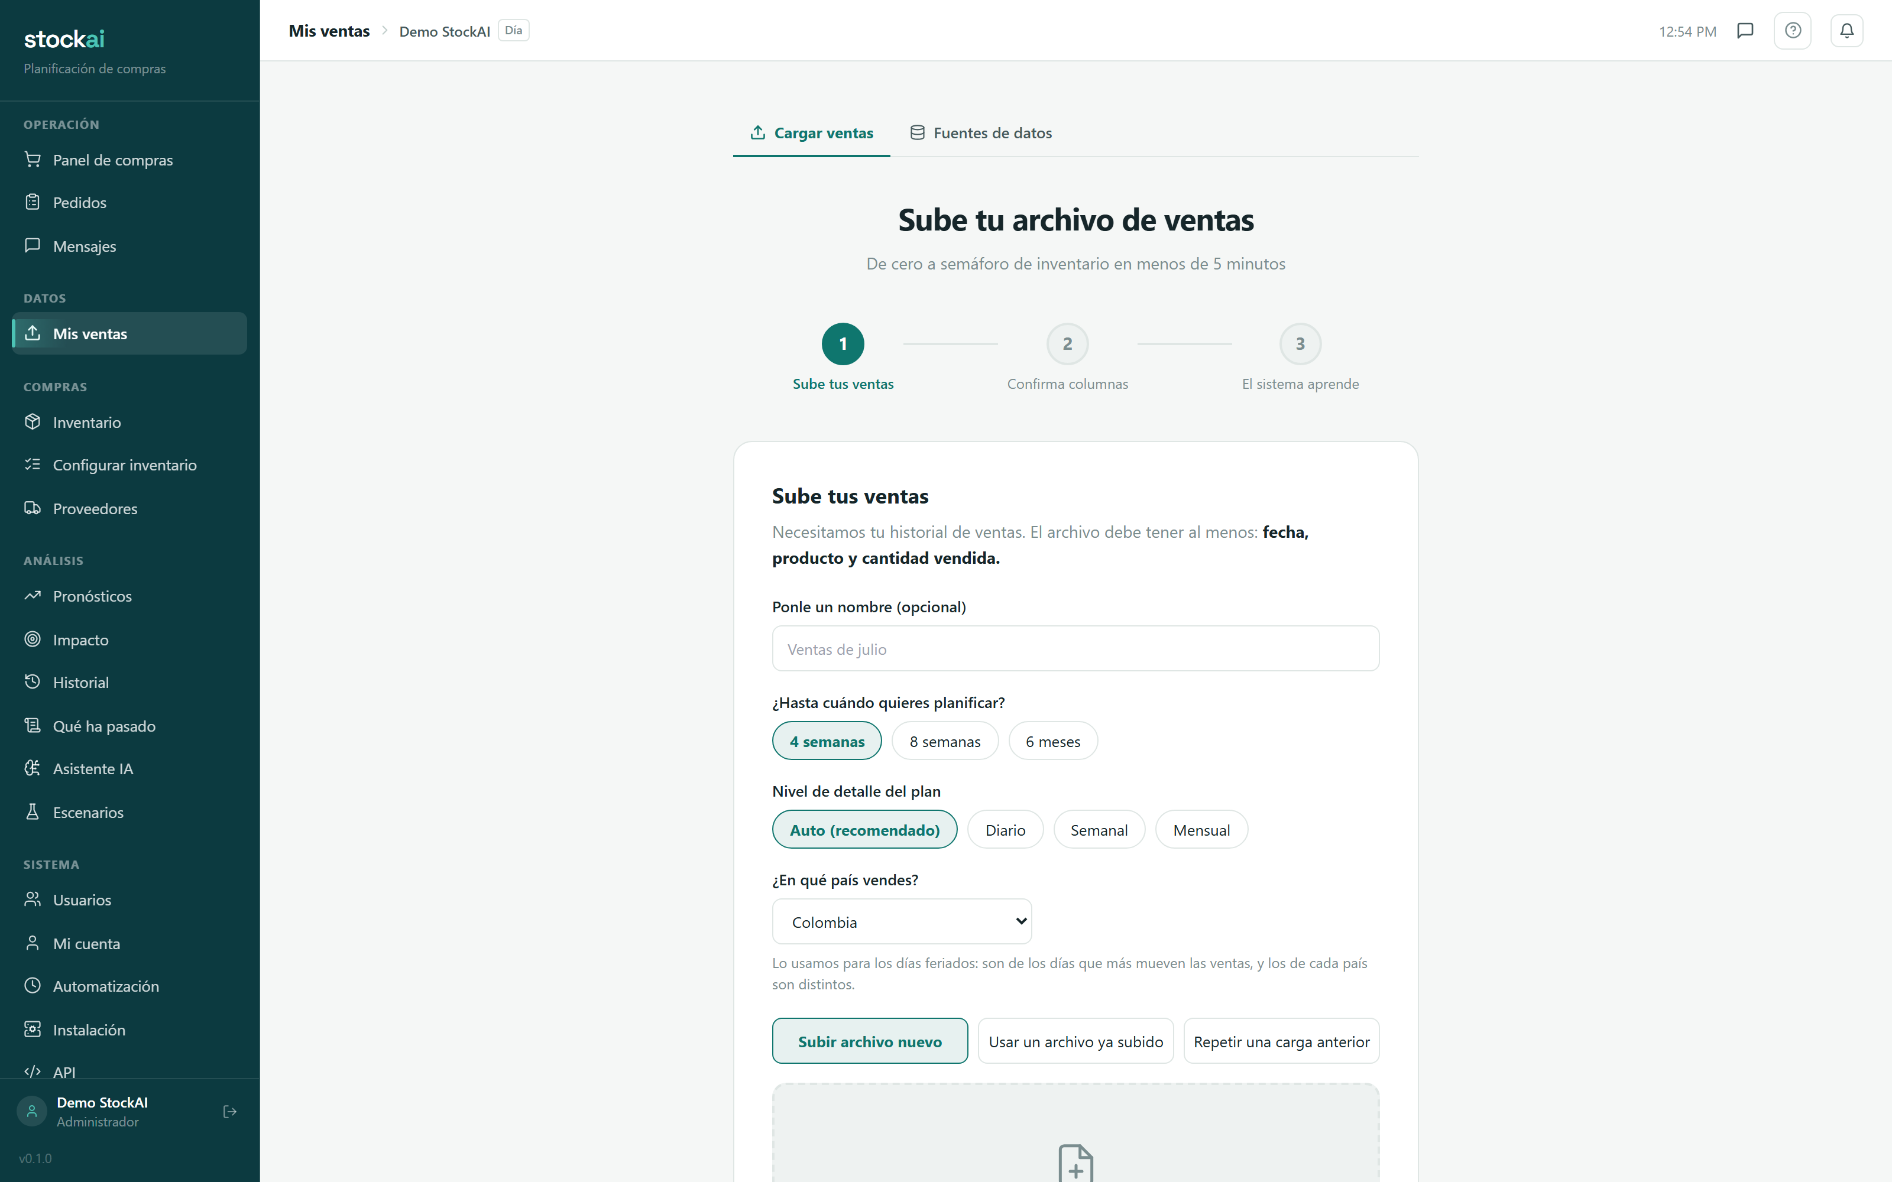Viewport: 1892px width, 1182px height.
Task: Click Demo StockAI breadcrumb link
Action: pos(444,31)
